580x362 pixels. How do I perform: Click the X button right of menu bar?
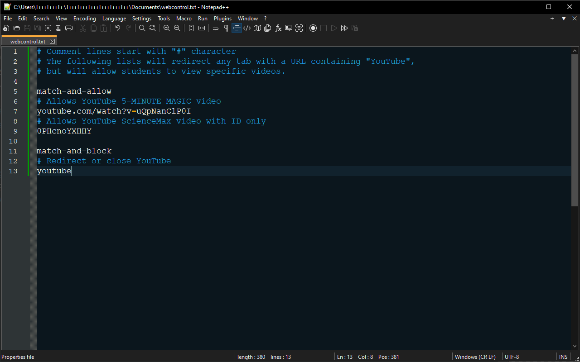point(575,19)
